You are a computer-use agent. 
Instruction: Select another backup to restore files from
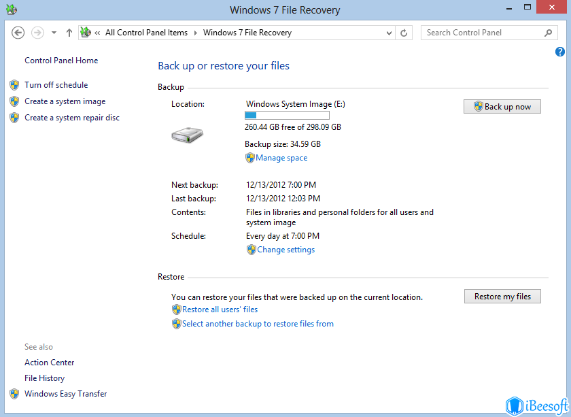(x=258, y=324)
